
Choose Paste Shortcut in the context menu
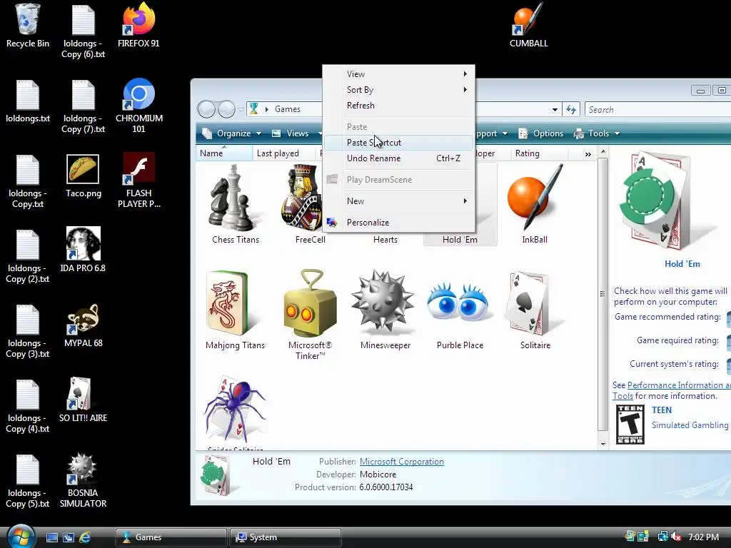coord(398,143)
